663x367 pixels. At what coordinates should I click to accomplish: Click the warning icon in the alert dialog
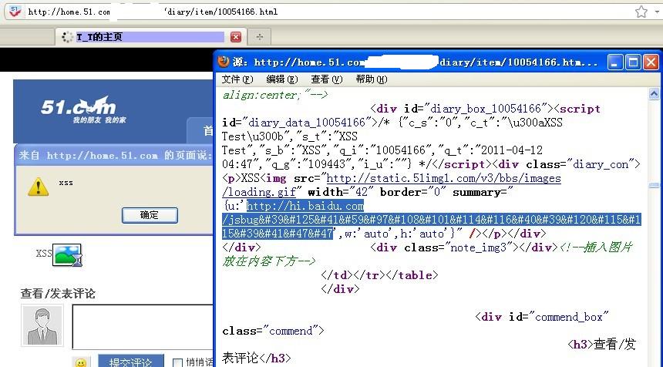tap(38, 187)
